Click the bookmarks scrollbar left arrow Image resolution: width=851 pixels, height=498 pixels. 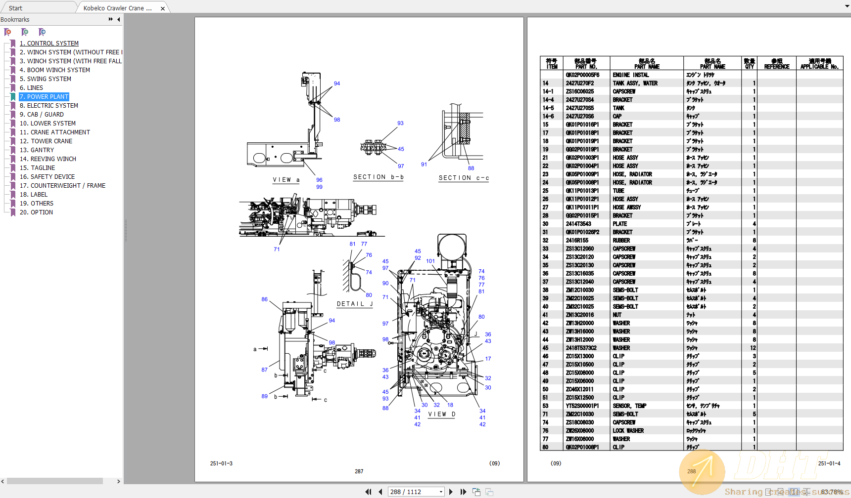tap(3, 481)
